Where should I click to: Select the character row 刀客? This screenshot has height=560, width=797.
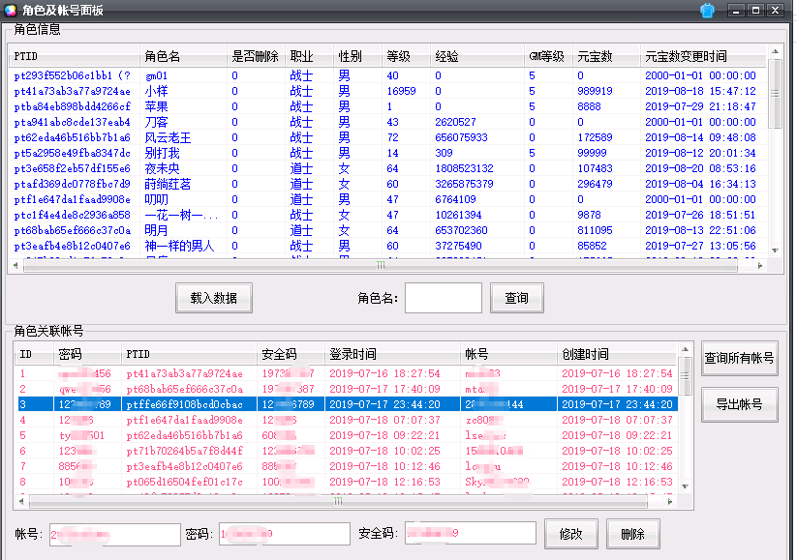pyautogui.click(x=194, y=121)
